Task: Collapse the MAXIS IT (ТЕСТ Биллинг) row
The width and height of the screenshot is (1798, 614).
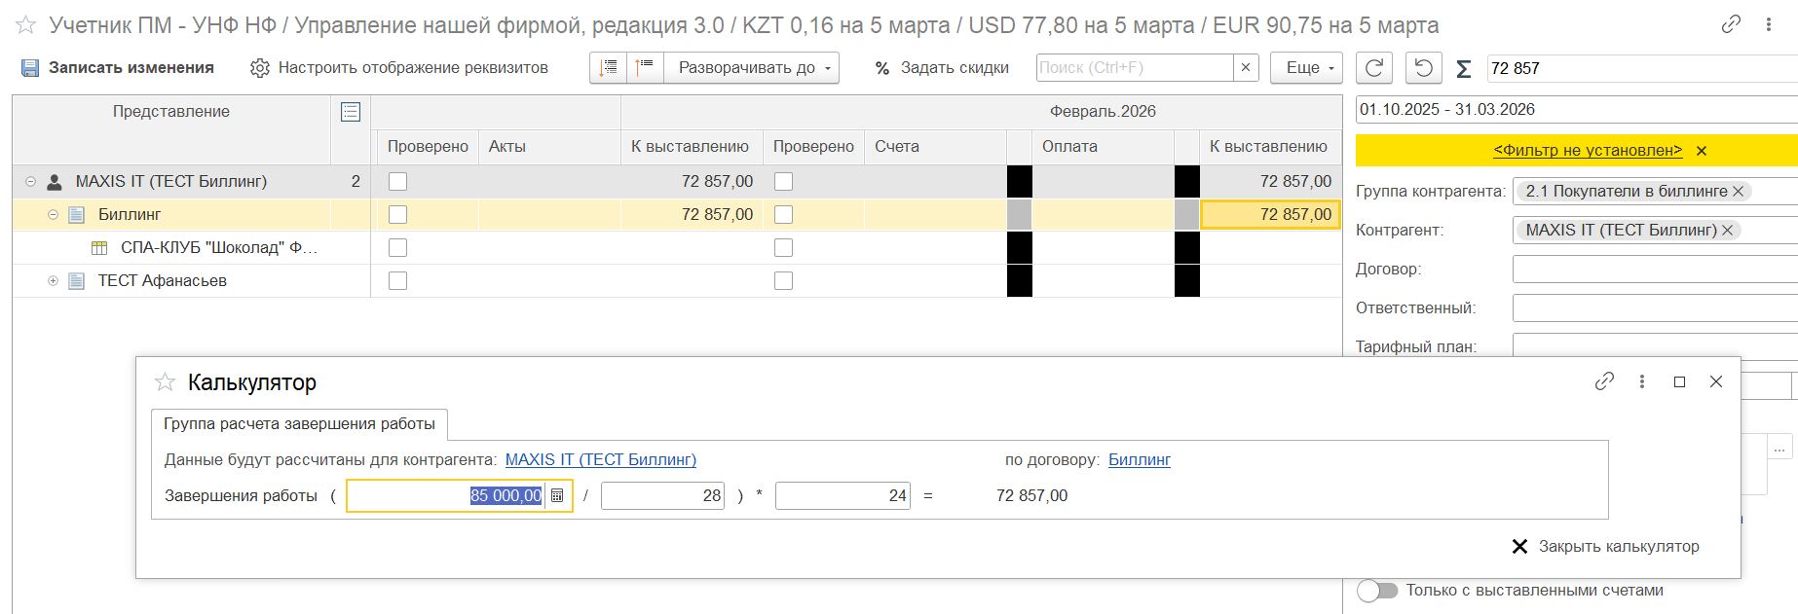Action: pos(30,182)
